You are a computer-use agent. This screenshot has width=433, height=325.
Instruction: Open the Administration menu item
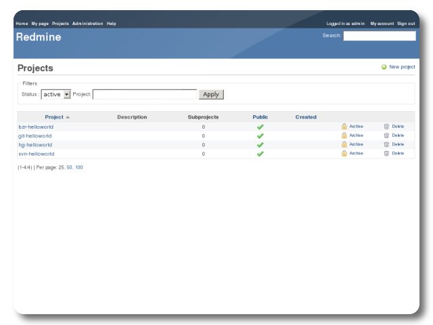point(88,24)
